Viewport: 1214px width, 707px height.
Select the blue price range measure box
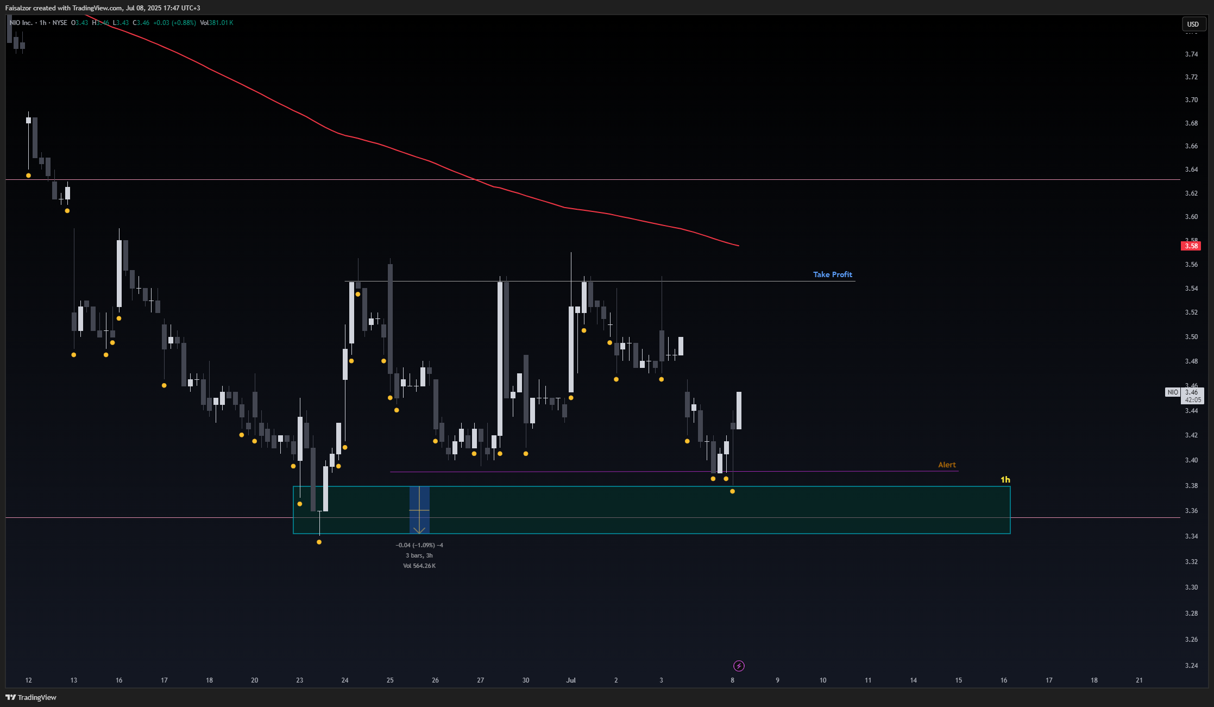[x=419, y=510]
